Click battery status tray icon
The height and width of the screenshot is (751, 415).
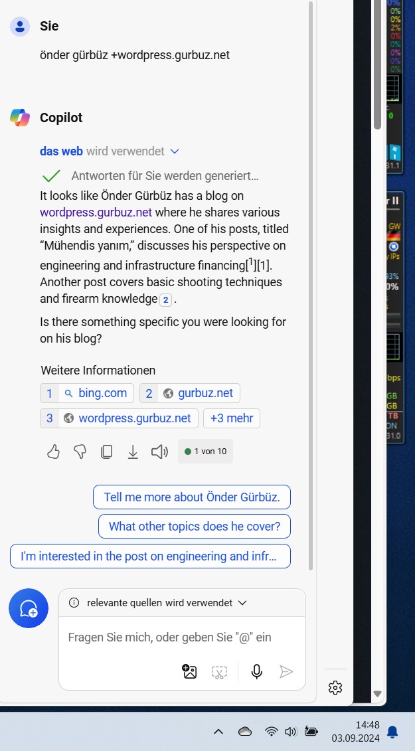tap(311, 731)
